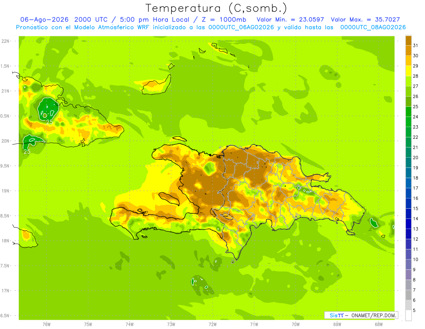
Task: Click the ONAMET/REP.DOM. credit label
Action: [x=374, y=315]
